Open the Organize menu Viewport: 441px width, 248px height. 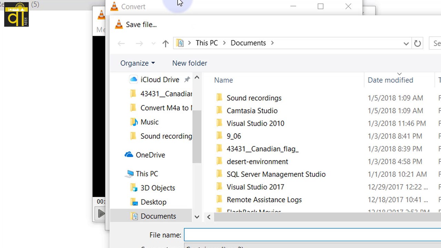[137, 63]
